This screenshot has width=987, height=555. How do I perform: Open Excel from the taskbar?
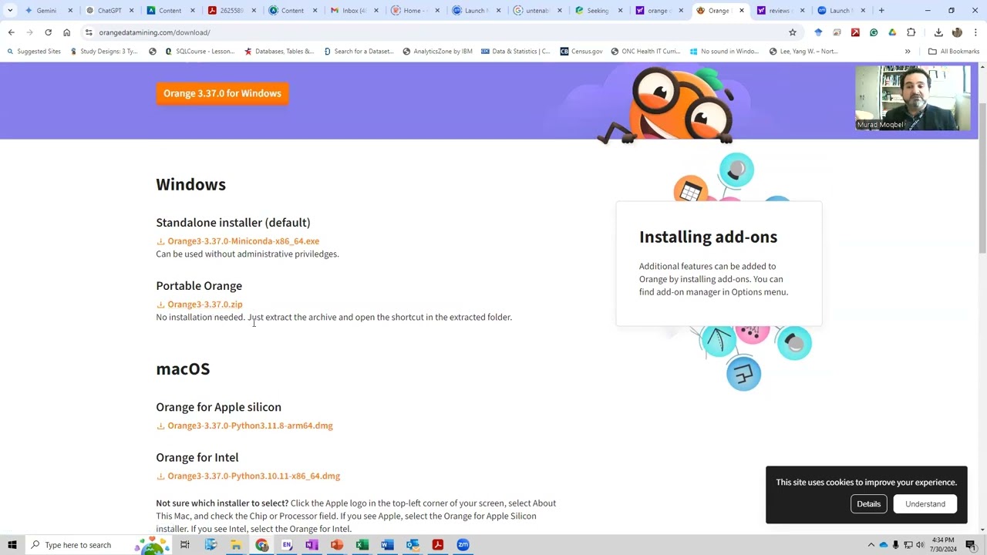362,545
